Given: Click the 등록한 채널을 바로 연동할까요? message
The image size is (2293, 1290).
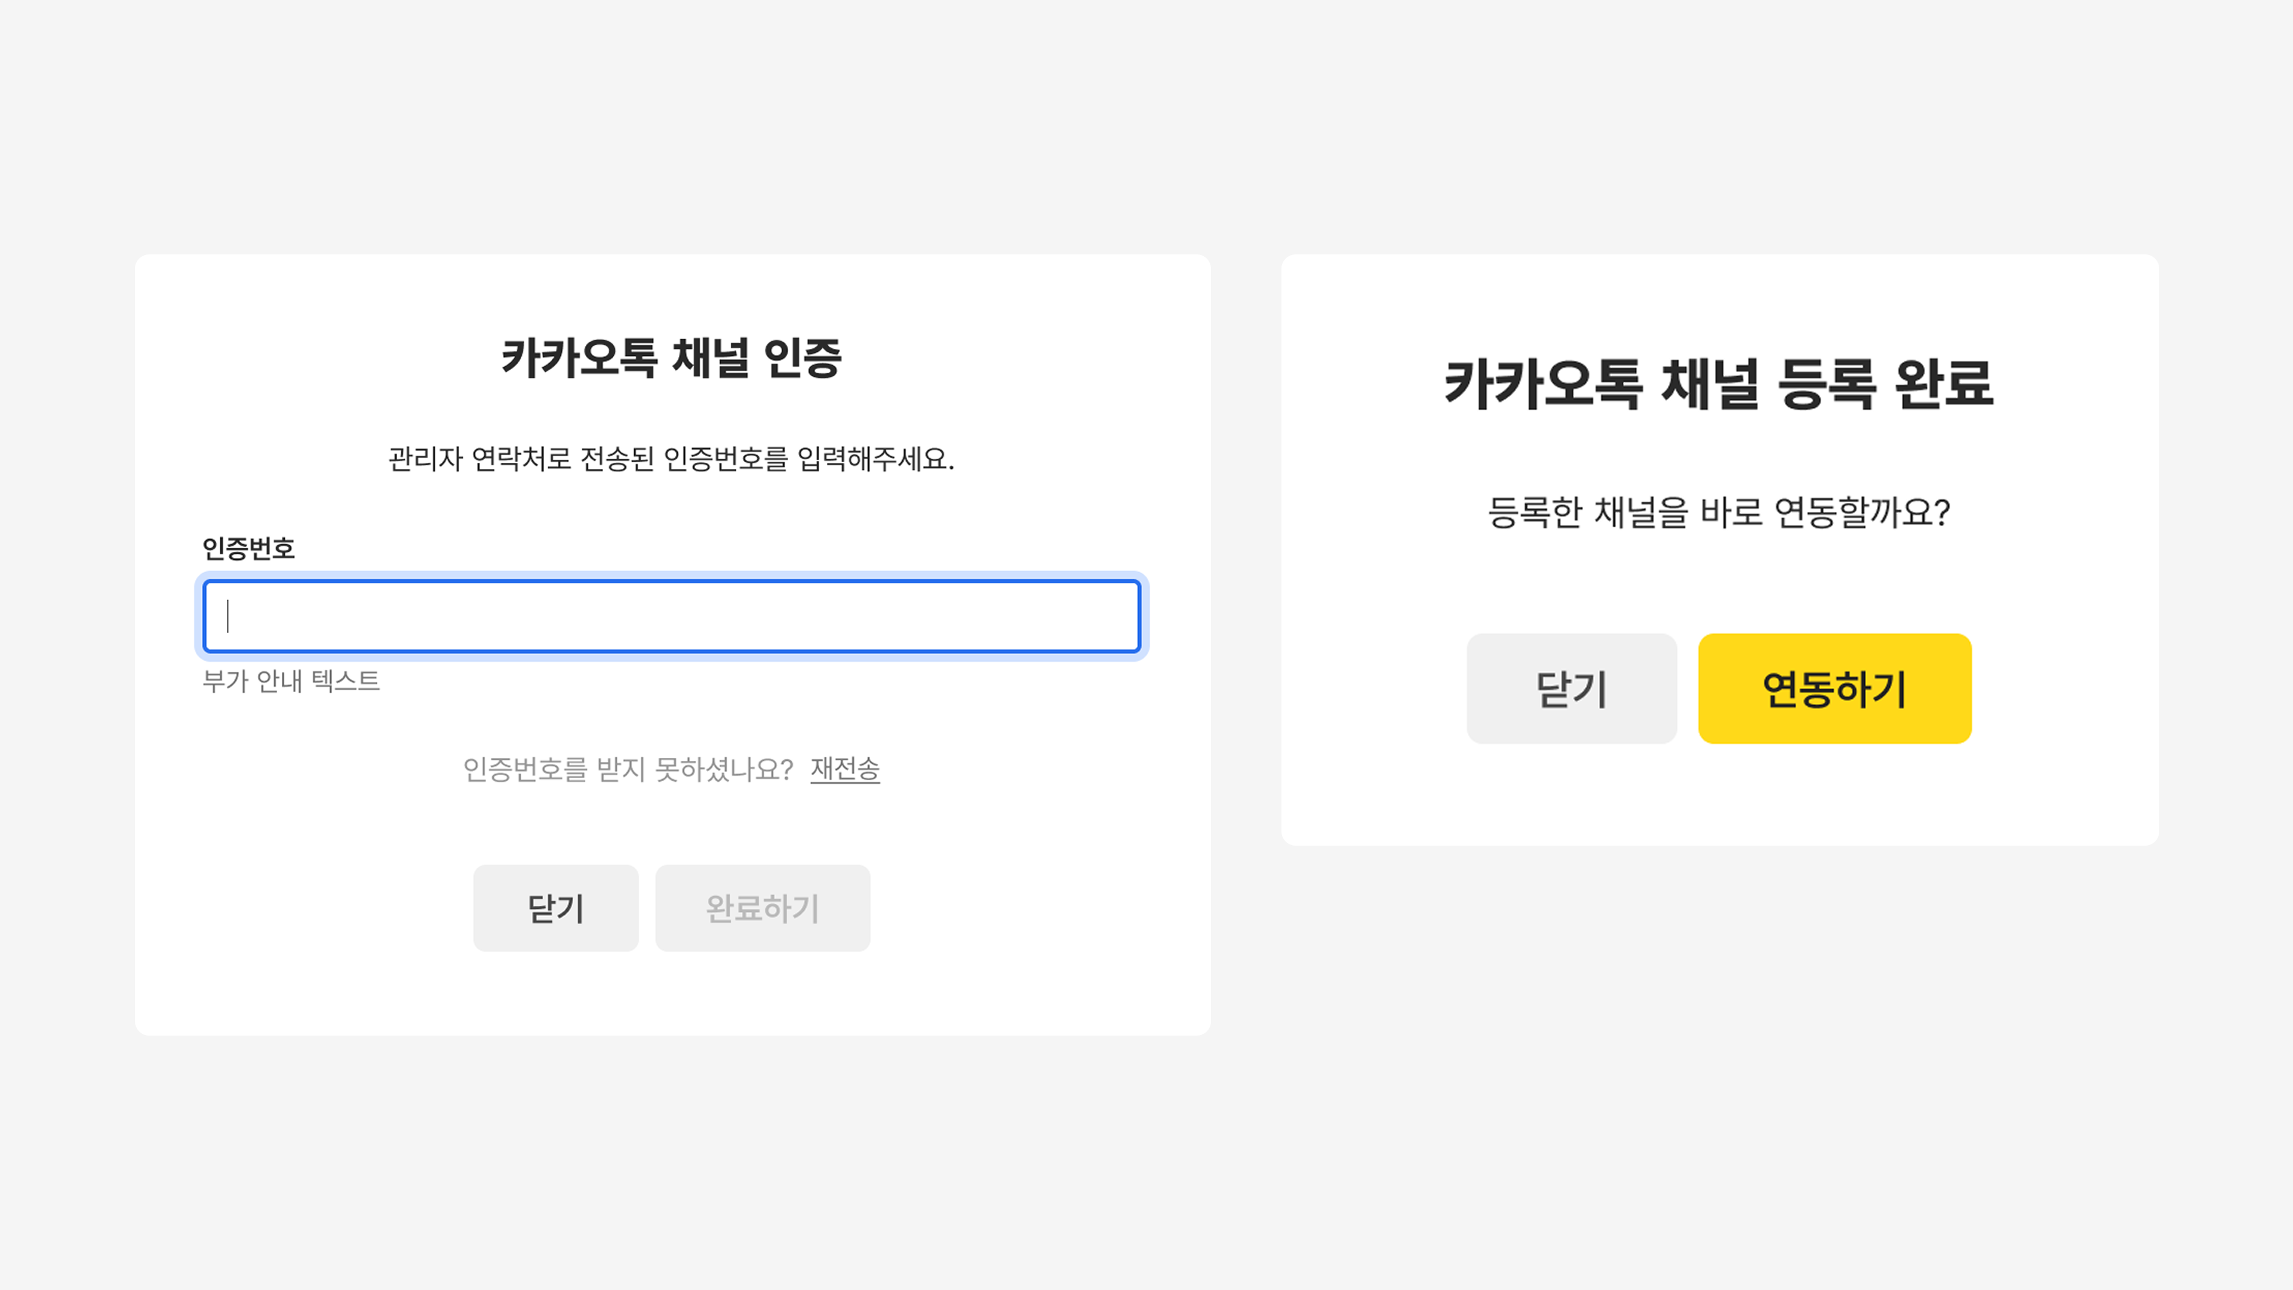Looking at the screenshot, I should click(1719, 512).
